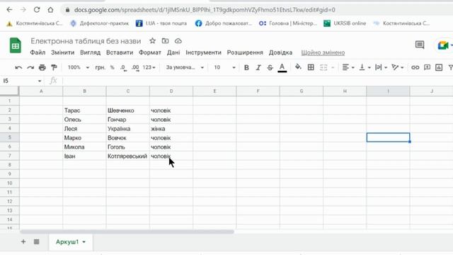The image size is (453, 255).
Task: Select cell containing Котляревський
Action: click(x=127, y=156)
